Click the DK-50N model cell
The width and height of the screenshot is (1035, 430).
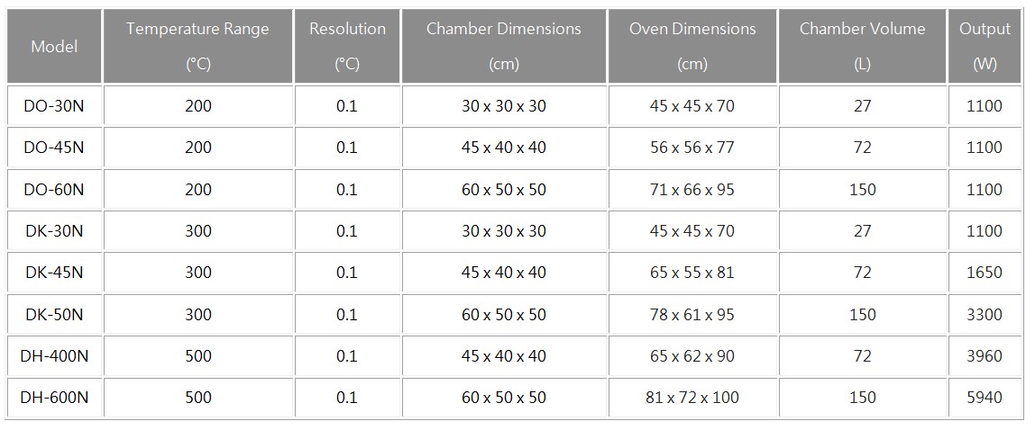(x=54, y=315)
